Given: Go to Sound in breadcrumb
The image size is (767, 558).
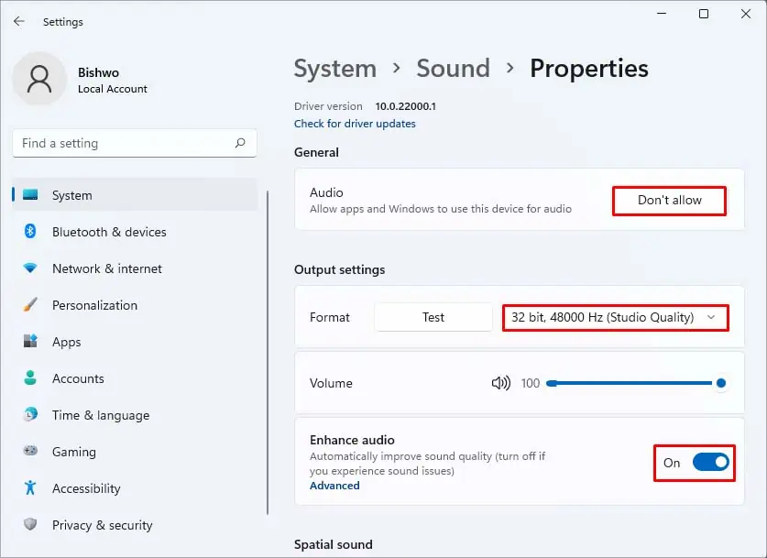Looking at the screenshot, I should (453, 68).
